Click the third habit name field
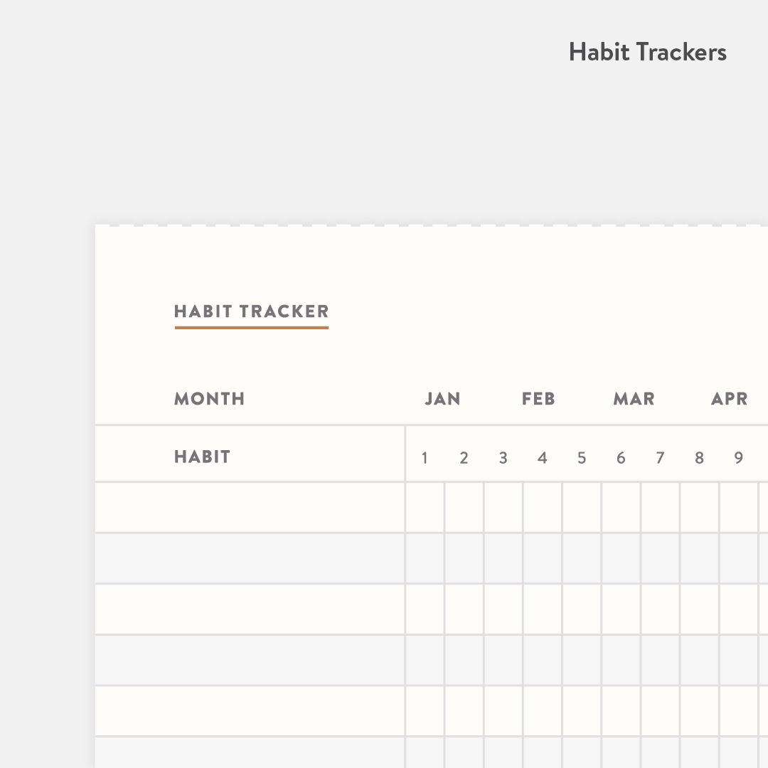 point(250,609)
